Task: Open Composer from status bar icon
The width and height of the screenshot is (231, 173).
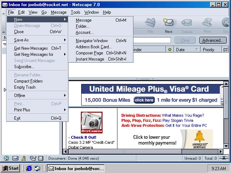Action: click(33, 158)
